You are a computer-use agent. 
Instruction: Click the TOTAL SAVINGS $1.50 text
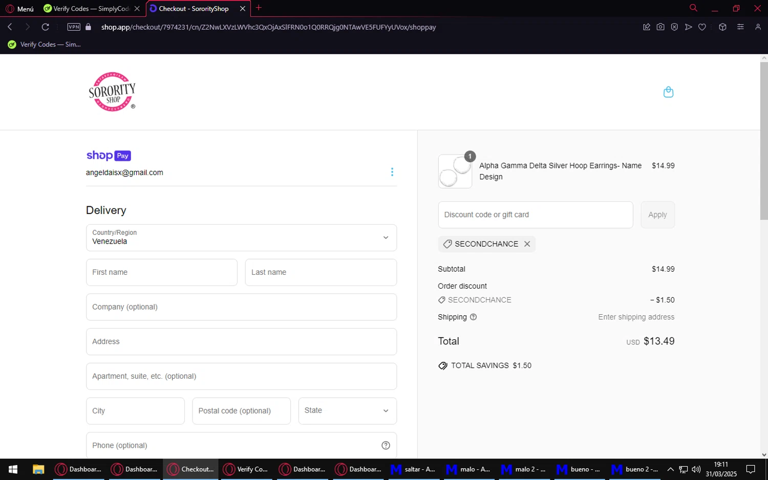491,365
